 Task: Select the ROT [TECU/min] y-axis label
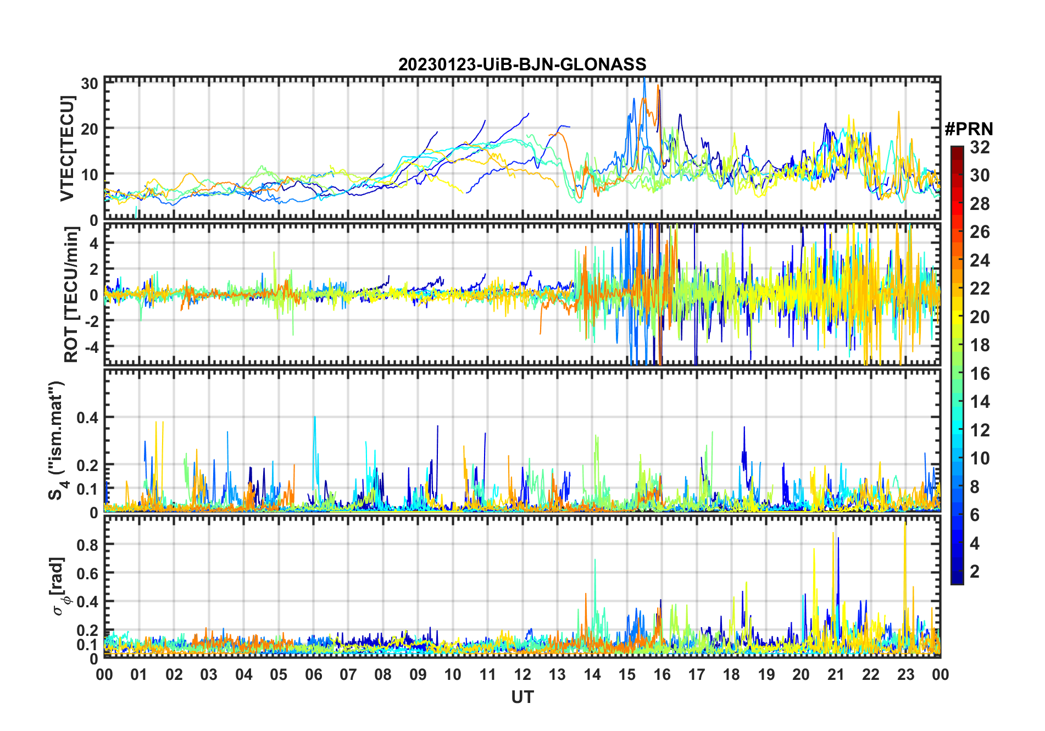71,295
